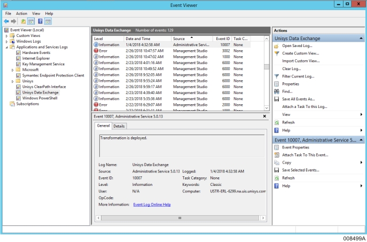Open the Action menu

click(x=21, y=13)
